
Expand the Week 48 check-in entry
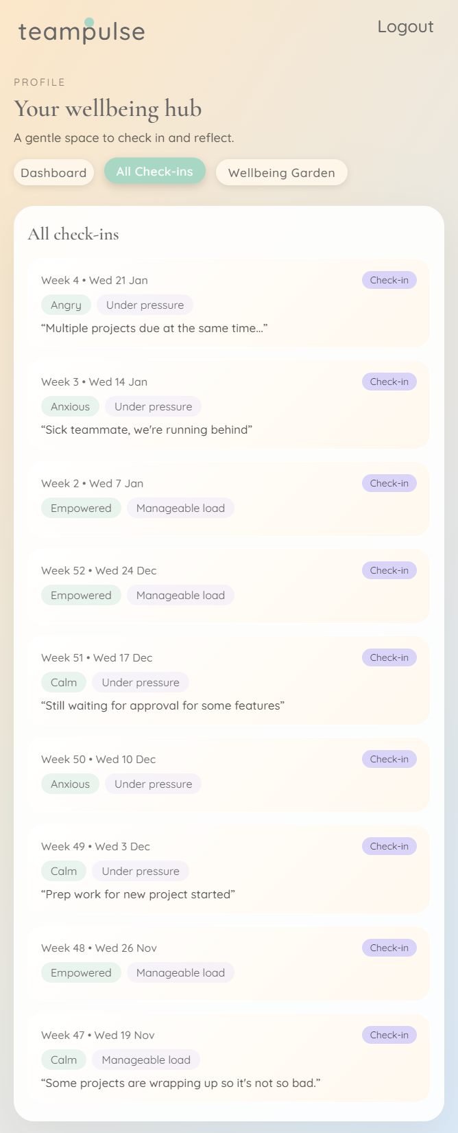(229, 963)
